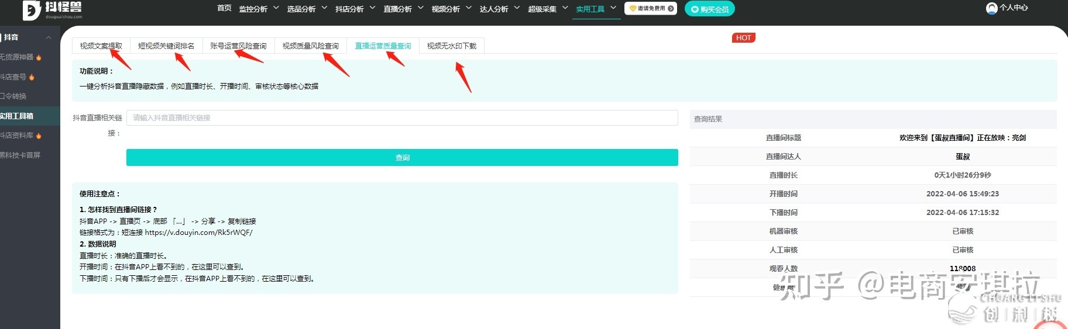Open the 直播分析 menu
This screenshot has height=329, width=1068.
tap(397, 9)
